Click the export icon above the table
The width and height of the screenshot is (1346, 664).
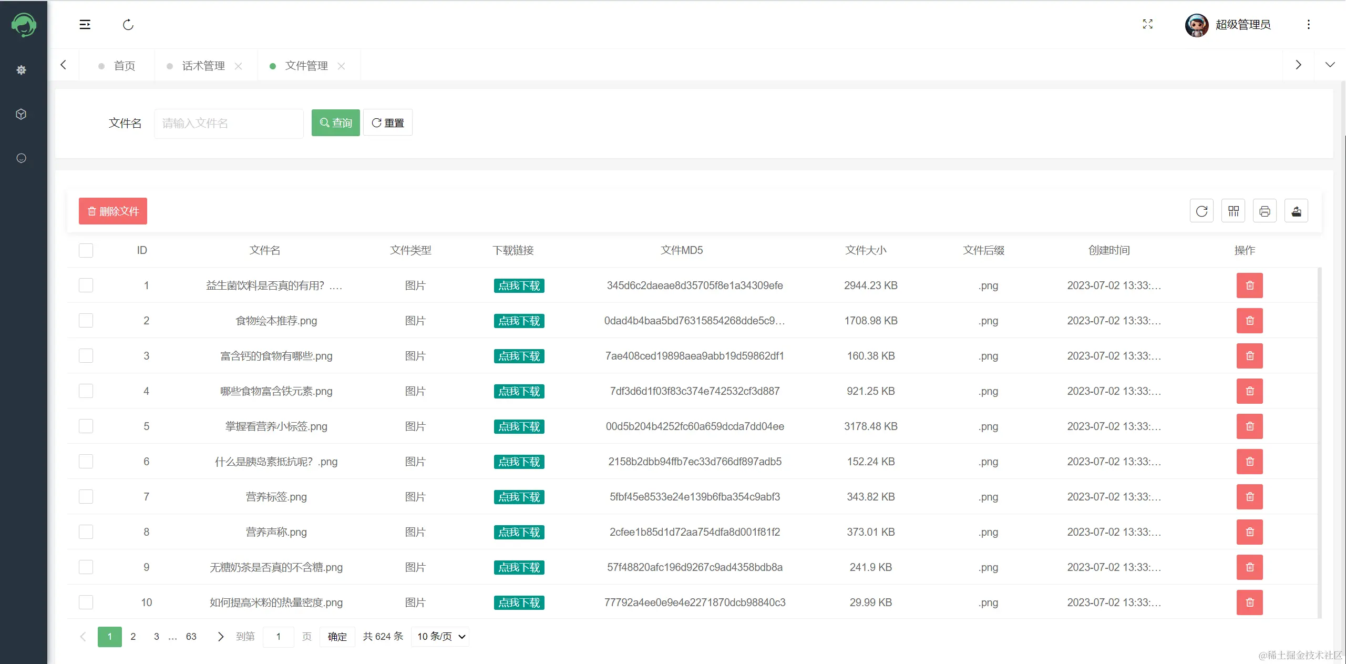click(1296, 211)
